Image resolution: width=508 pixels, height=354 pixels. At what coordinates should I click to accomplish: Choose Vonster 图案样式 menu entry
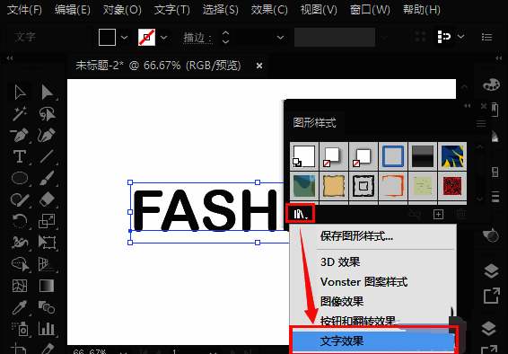tap(363, 282)
